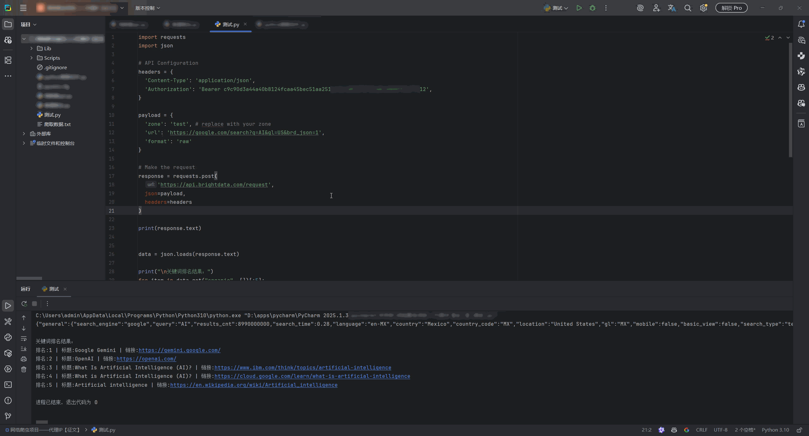The height and width of the screenshot is (436, 809).
Task: Expand the Lib folder in project tree
Action: (x=31, y=48)
